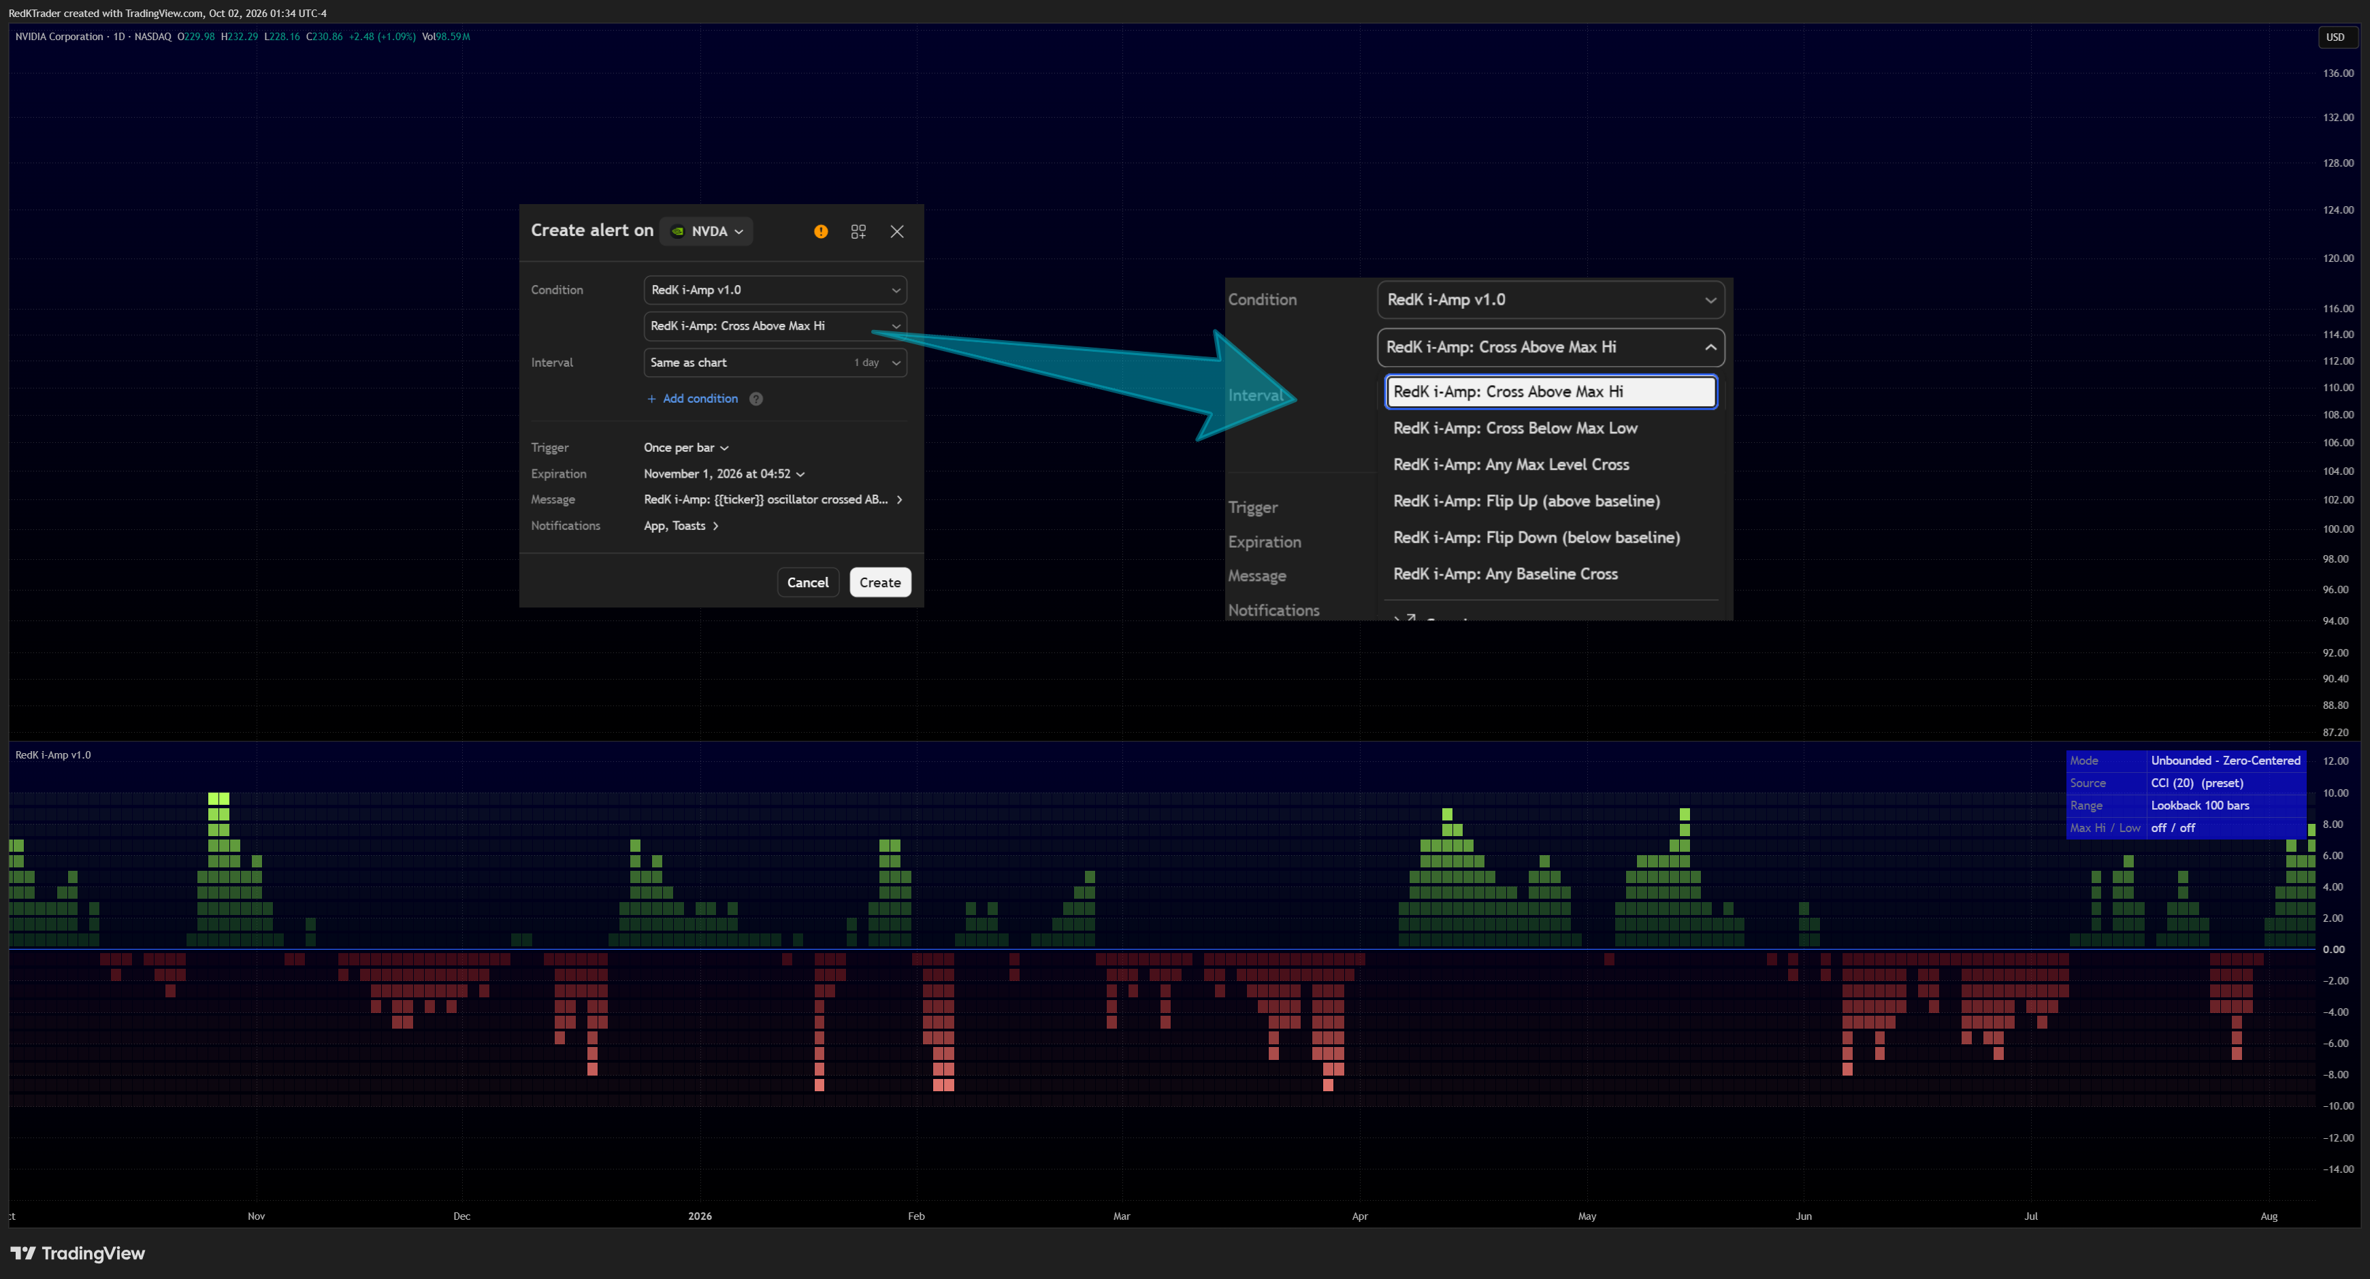This screenshot has height=1279, width=2370.
Task: Click the off / off Max Hi / Low value
Action: (2172, 829)
